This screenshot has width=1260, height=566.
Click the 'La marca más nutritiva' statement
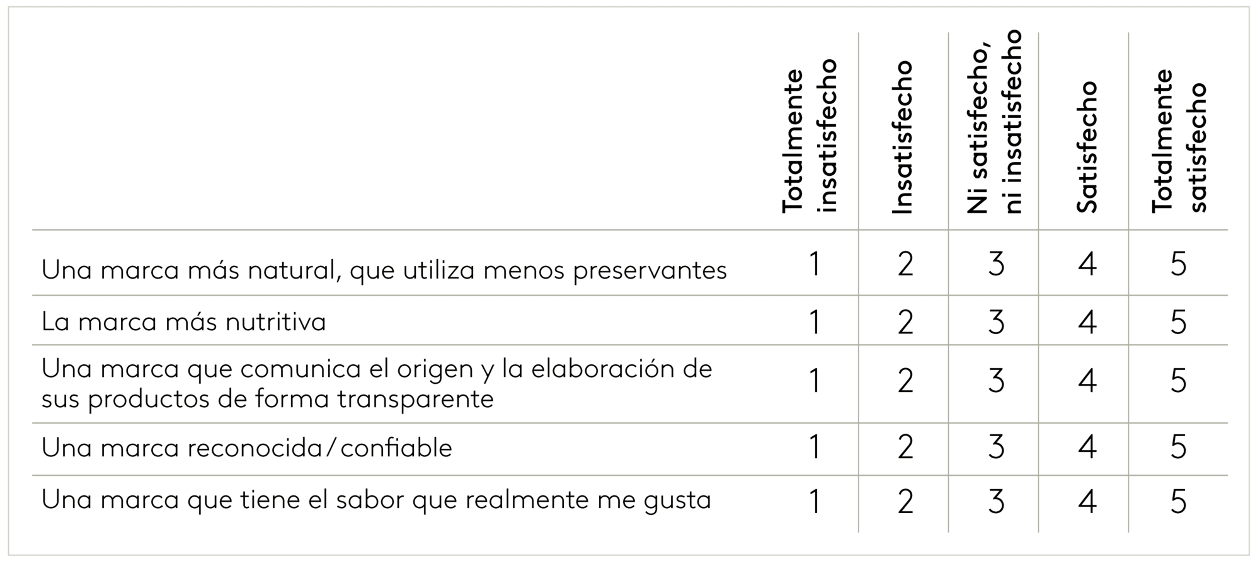183,321
